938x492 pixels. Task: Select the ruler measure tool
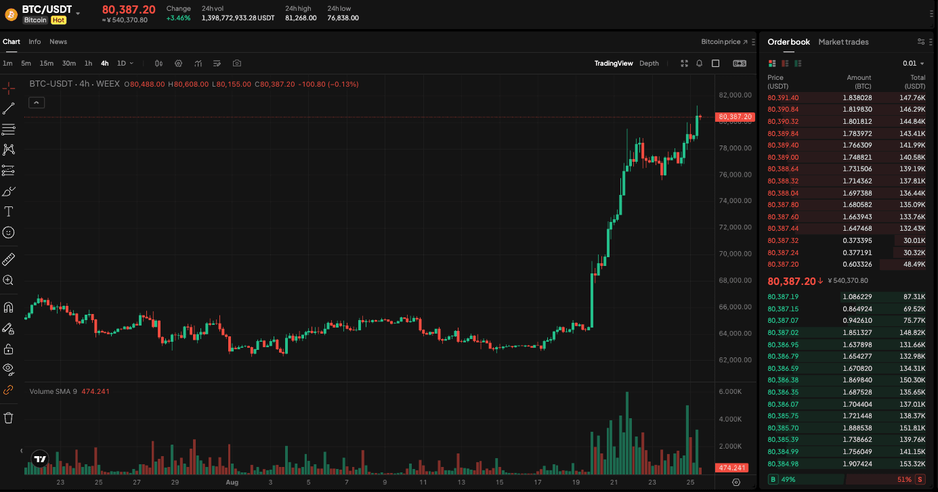point(9,259)
